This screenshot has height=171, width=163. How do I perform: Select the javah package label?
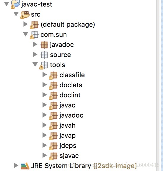(68, 126)
